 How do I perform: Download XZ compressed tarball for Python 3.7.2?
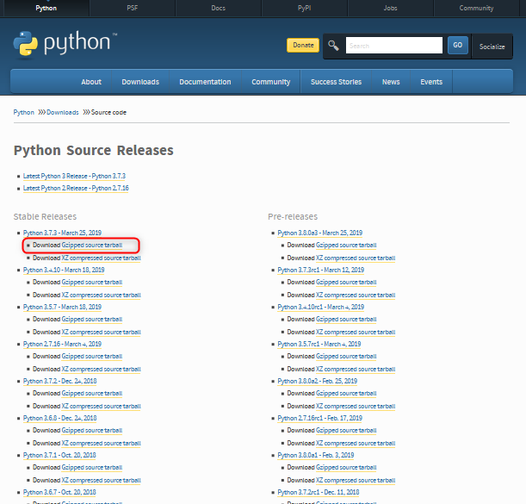tap(101, 407)
